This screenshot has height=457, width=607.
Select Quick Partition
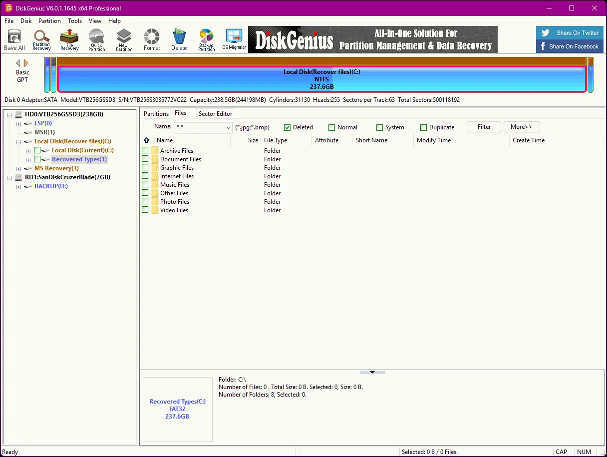96,39
